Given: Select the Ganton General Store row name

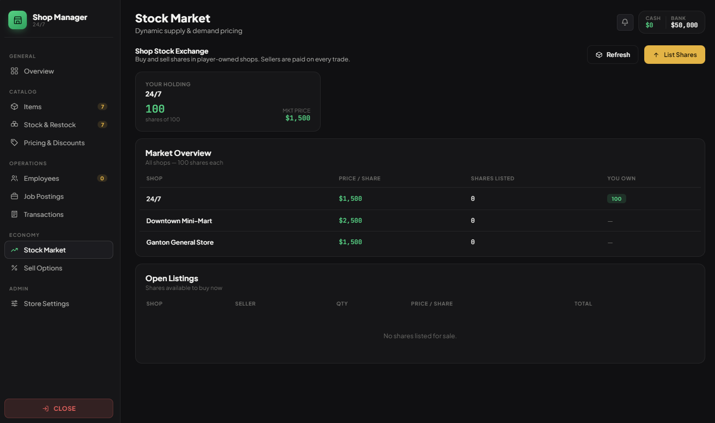Looking at the screenshot, I should pos(180,242).
